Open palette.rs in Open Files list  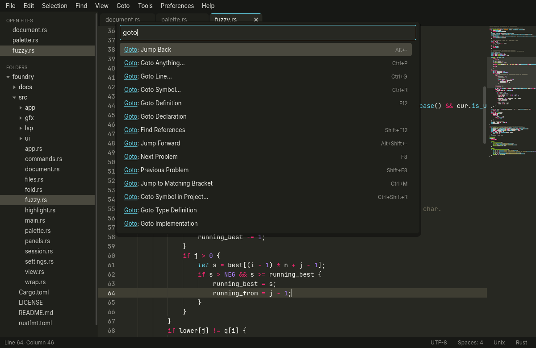[x=47, y=40]
